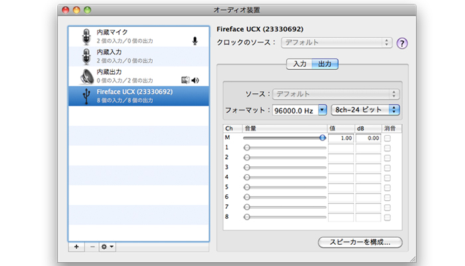Toggle mute checkbox for channel 2

tap(387, 158)
